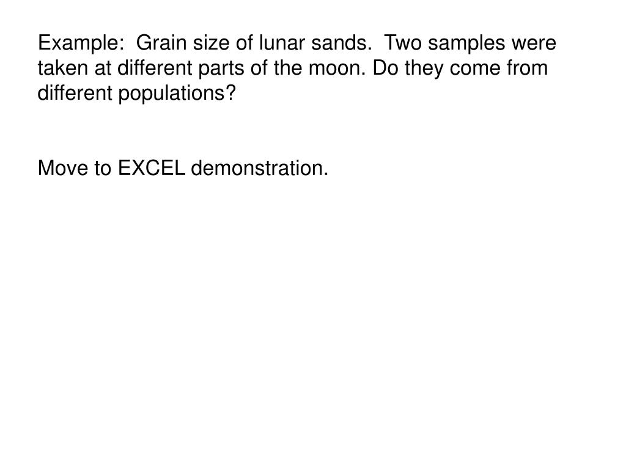Click on the word "lunar"
This screenshot has width=626, height=470.
[x=282, y=42]
